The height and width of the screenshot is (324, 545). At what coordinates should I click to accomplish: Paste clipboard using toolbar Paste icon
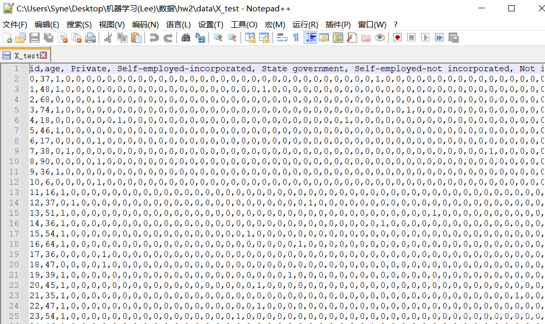[136, 38]
